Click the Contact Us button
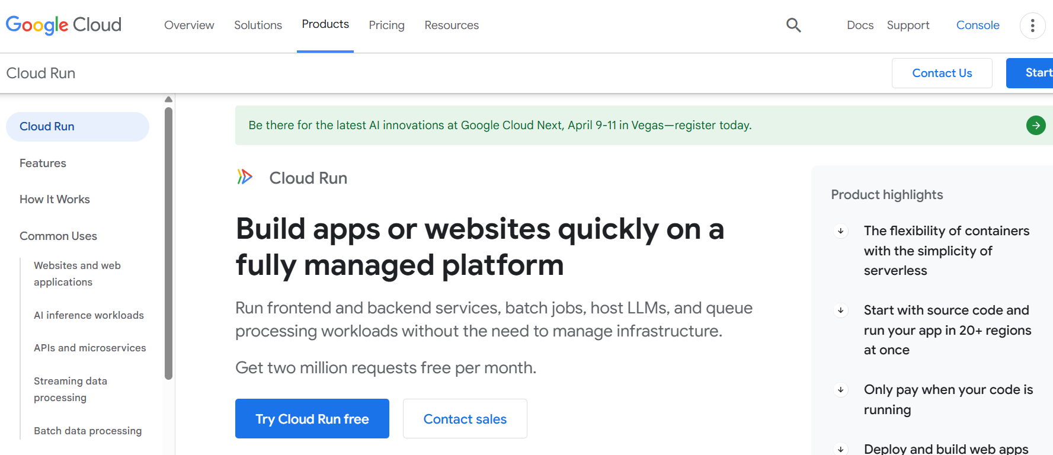This screenshot has width=1053, height=455. (942, 73)
